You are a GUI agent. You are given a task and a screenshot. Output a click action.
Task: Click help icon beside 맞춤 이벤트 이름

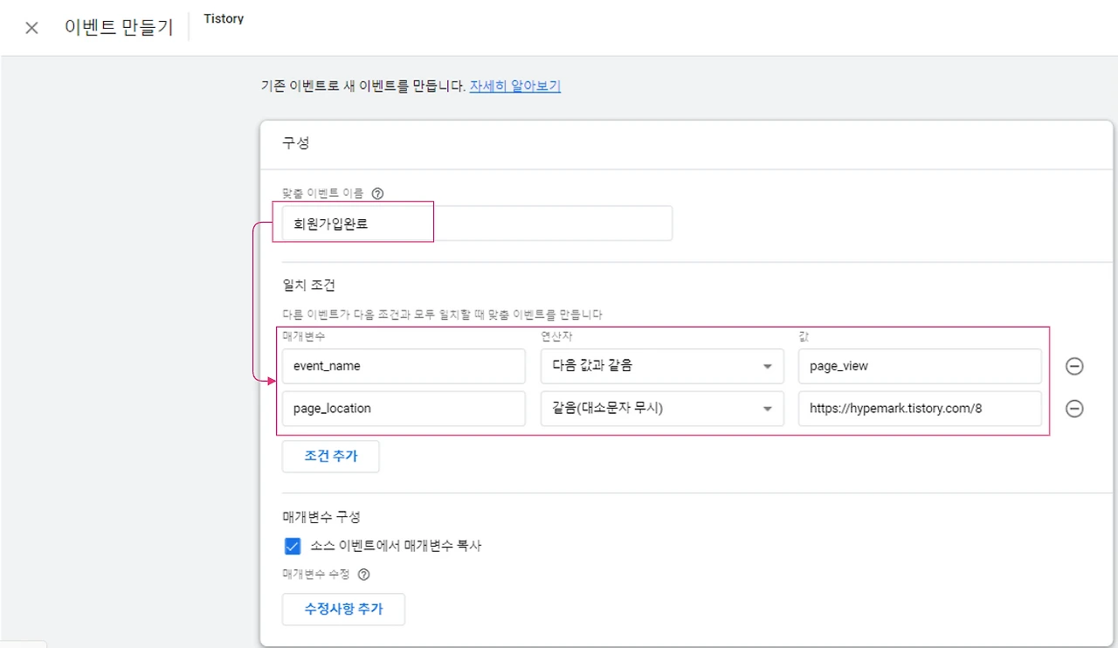tap(377, 193)
